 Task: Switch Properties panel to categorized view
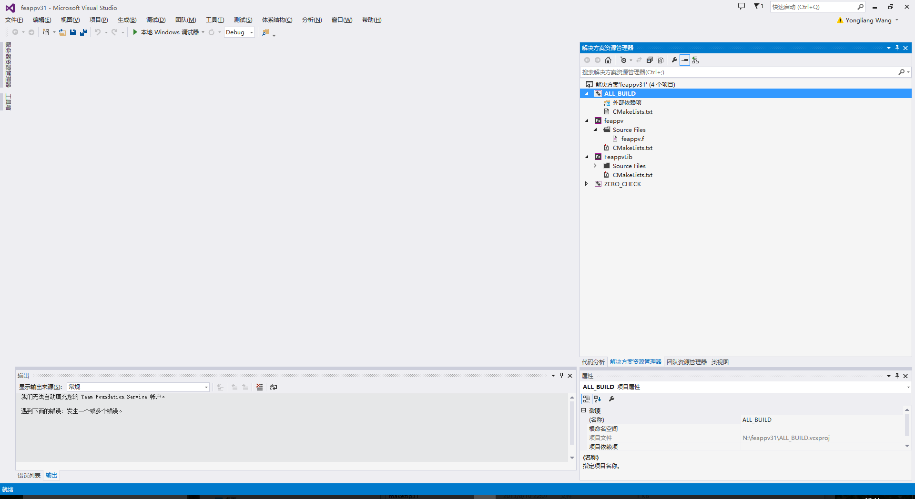[x=587, y=399]
